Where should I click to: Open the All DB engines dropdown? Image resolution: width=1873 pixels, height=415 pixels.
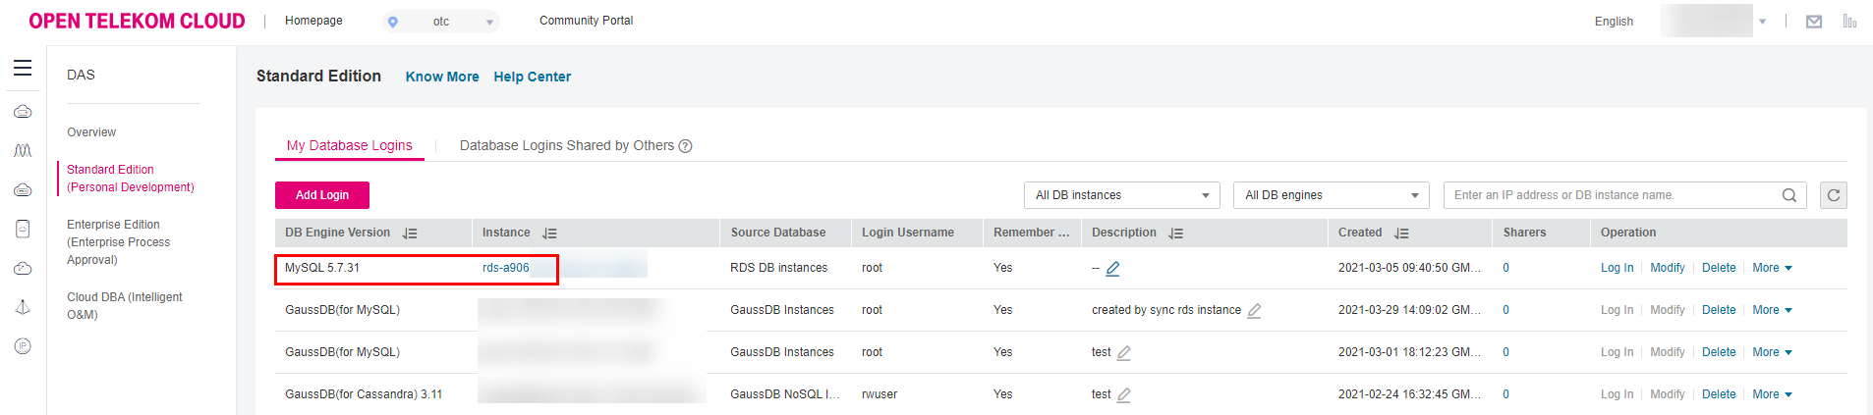tap(1331, 195)
